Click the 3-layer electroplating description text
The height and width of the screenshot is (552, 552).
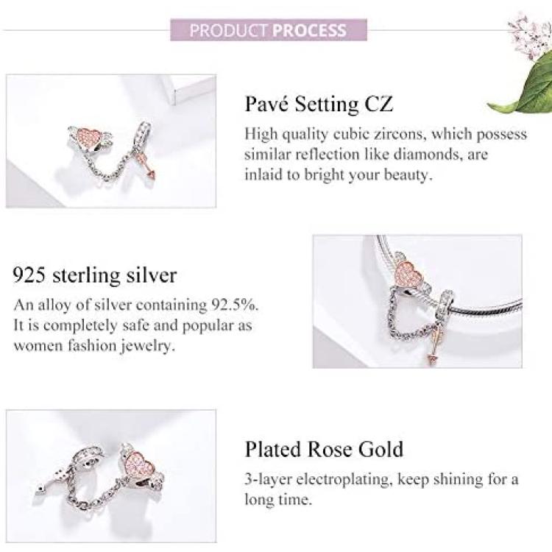(x=381, y=489)
